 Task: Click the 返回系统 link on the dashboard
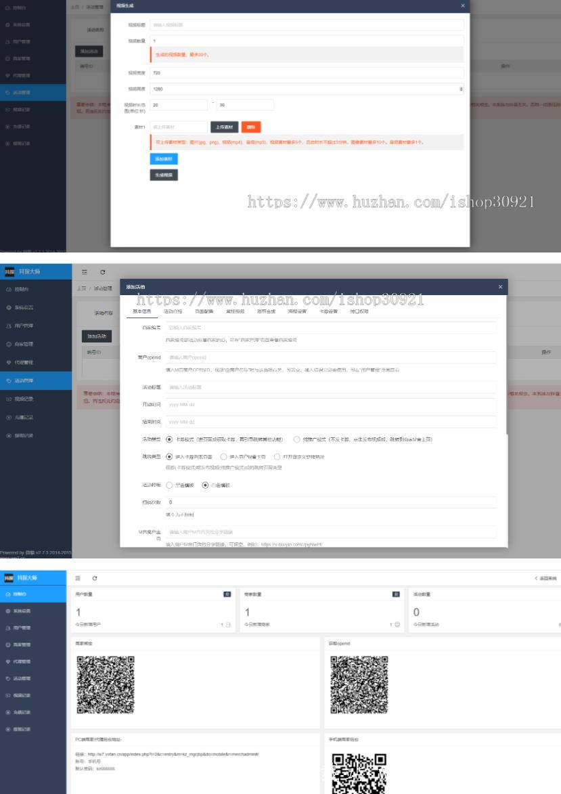[546, 578]
